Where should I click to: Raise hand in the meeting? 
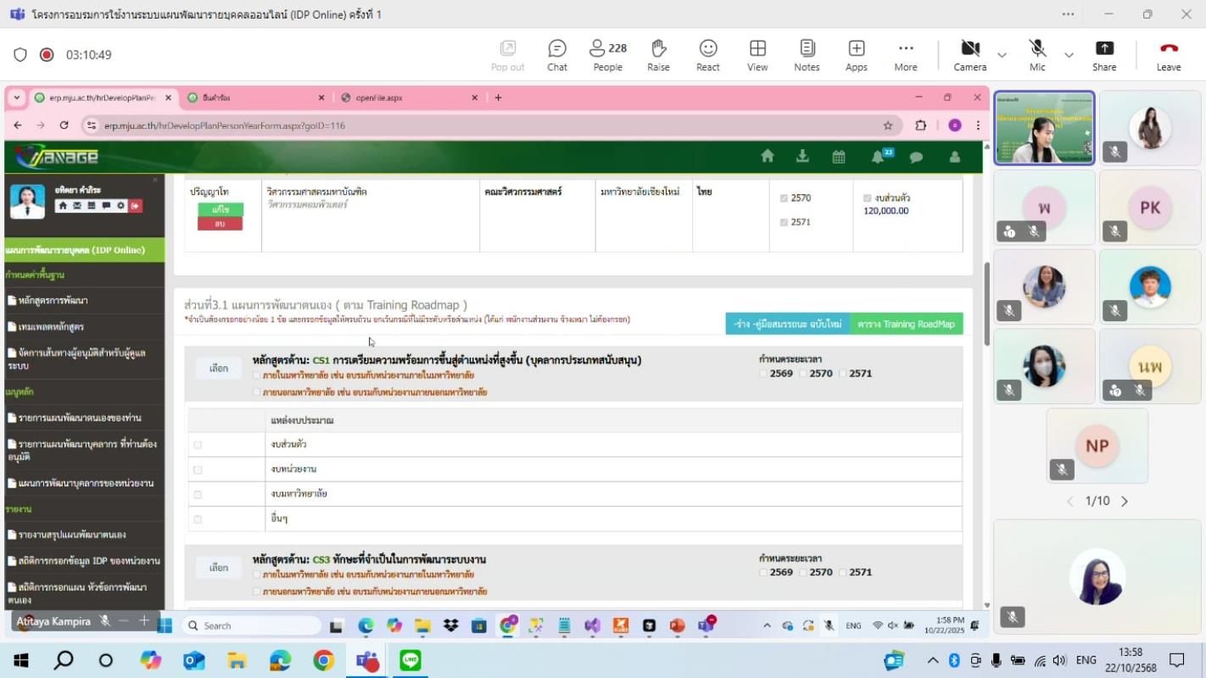click(x=658, y=55)
